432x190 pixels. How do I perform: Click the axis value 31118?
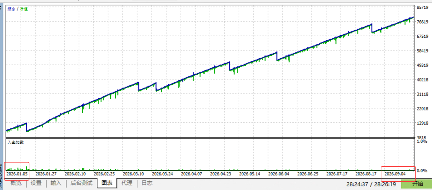click(423, 94)
